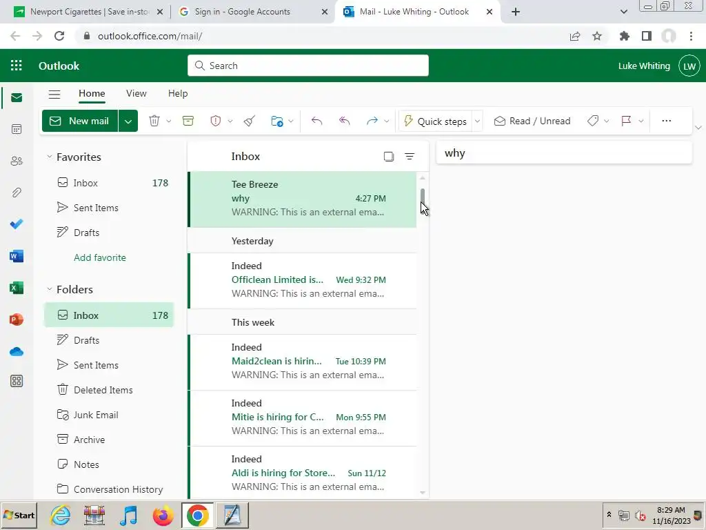Open People in the left app rail
Image resolution: width=706 pixels, height=530 pixels.
click(x=17, y=161)
